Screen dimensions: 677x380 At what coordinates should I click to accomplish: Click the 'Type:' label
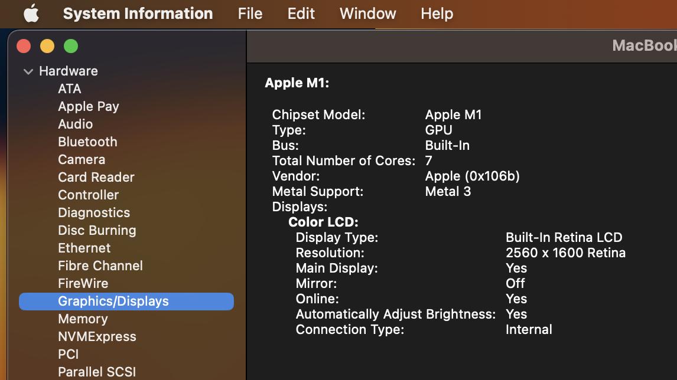coord(289,130)
